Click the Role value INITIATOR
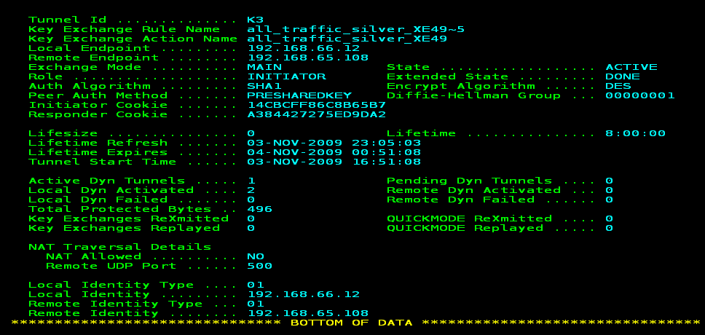705x335 pixels. (286, 76)
